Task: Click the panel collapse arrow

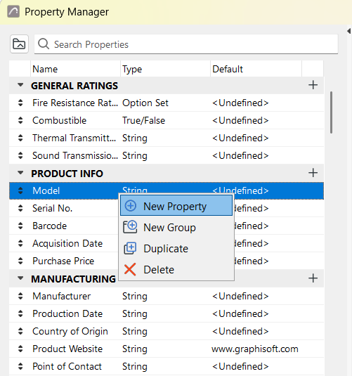Action: pos(349,31)
